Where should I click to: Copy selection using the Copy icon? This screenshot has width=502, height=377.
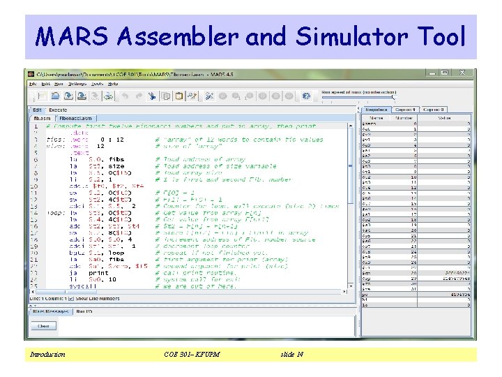click(x=165, y=96)
